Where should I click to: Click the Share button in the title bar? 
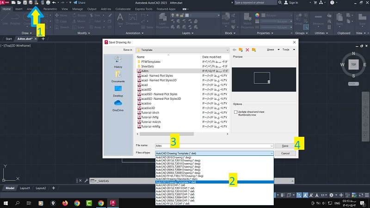79,3
